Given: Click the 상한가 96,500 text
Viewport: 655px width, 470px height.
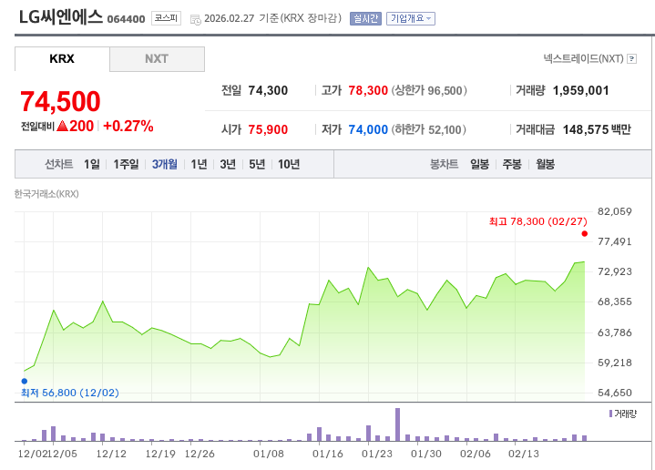Looking at the screenshot, I should click(429, 91).
